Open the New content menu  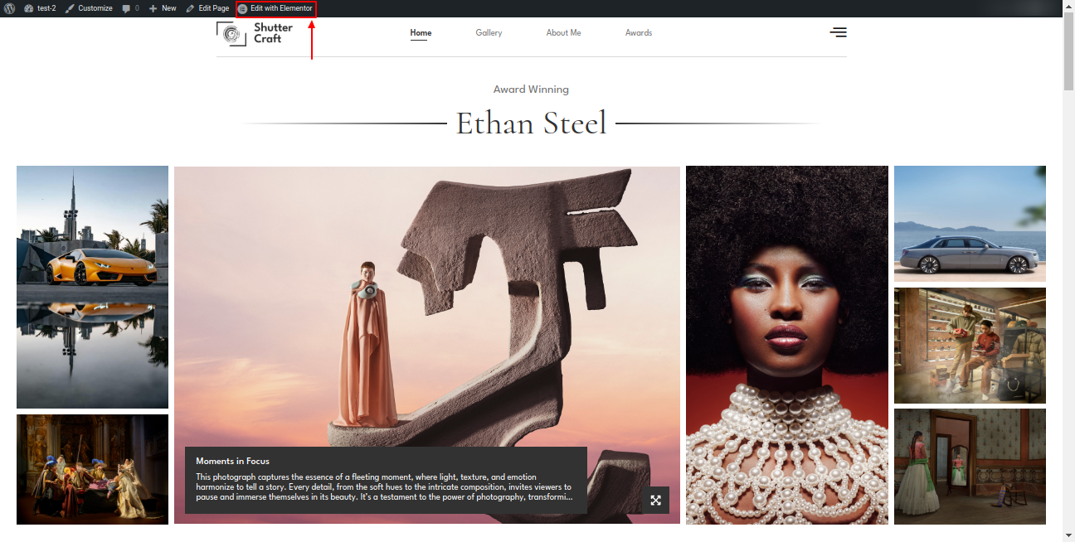tap(163, 8)
